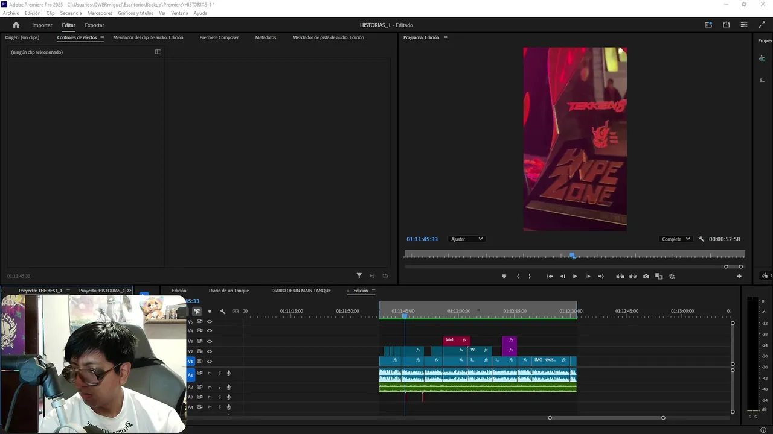Toggle full-screen video output icon
This screenshot has height=434, width=773.
pos(762,25)
